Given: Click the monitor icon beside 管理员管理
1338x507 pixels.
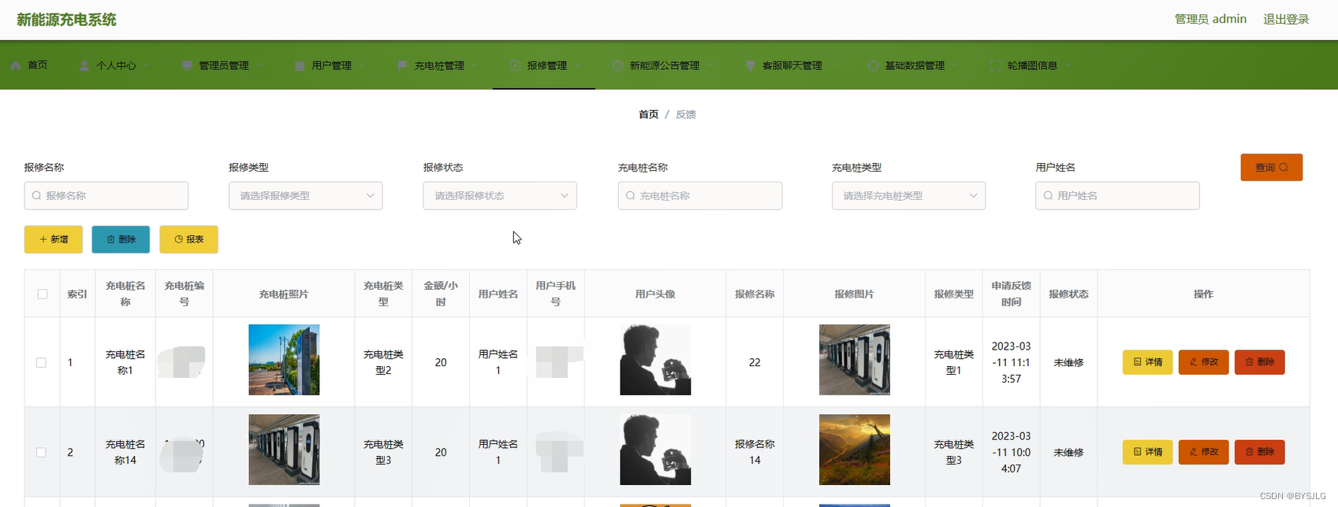Looking at the screenshot, I should (187, 66).
